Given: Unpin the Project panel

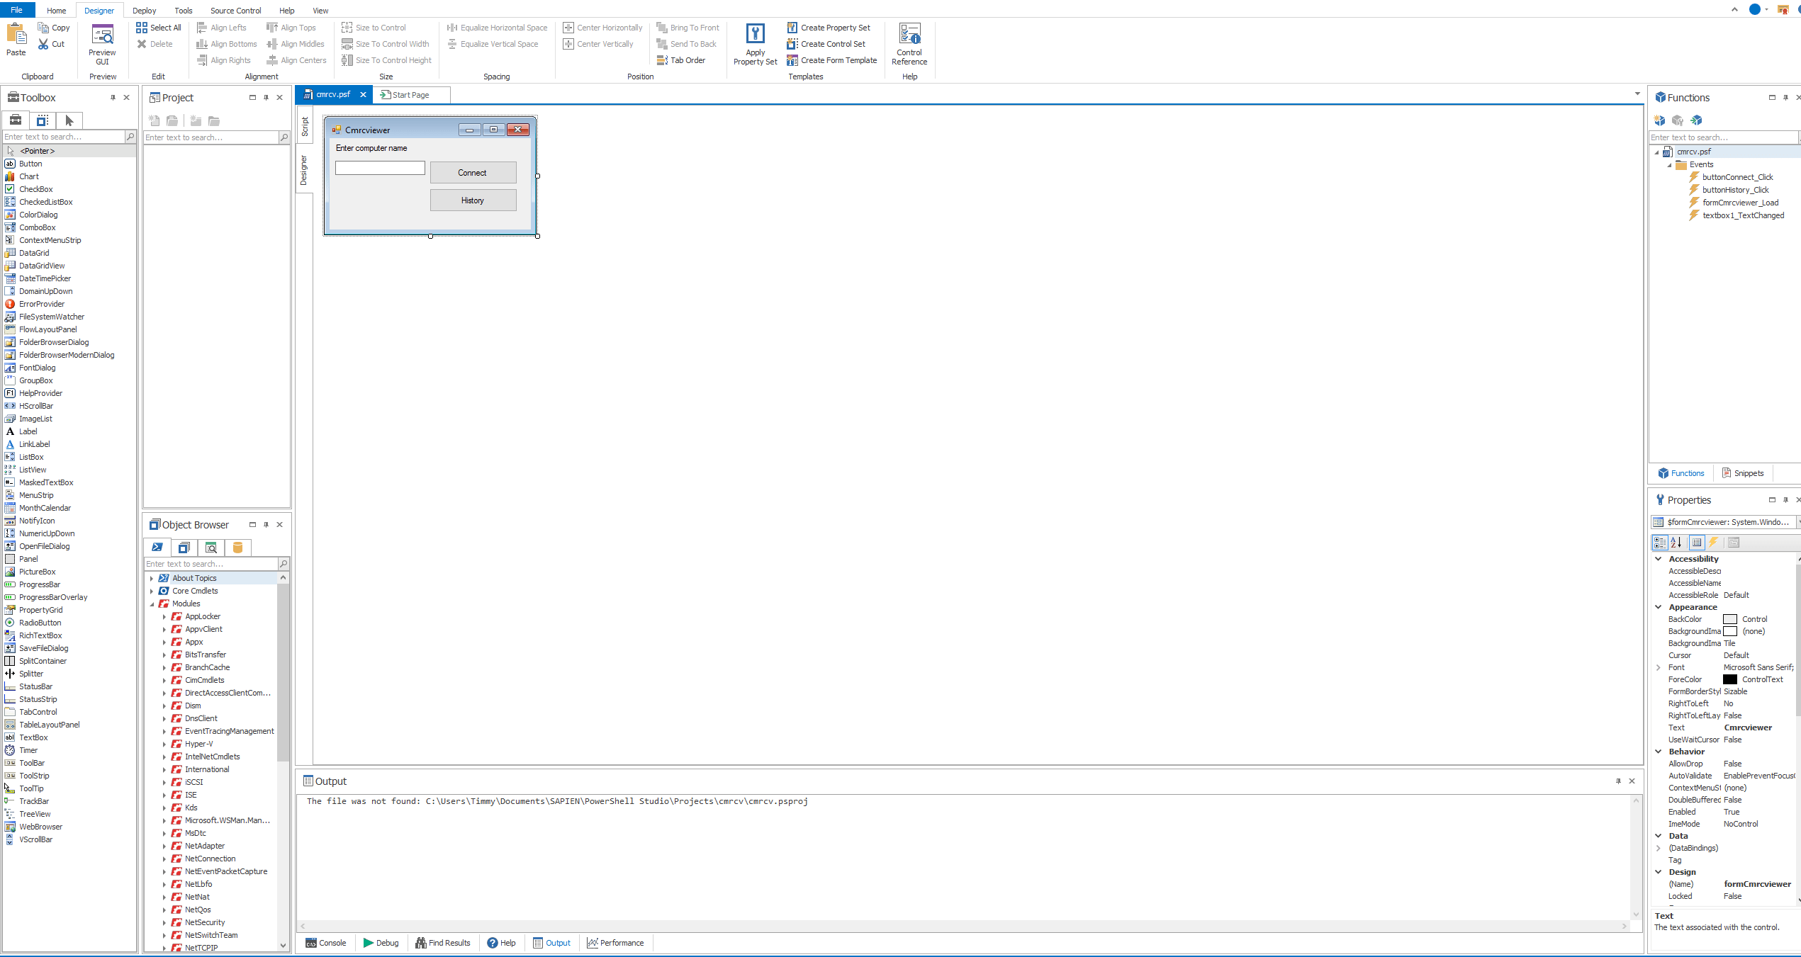Looking at the screenshot, I should pos(266,97).
